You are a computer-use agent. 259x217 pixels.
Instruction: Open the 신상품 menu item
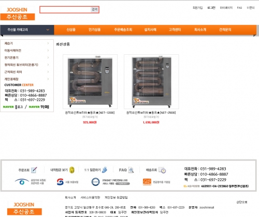point(71,29)
